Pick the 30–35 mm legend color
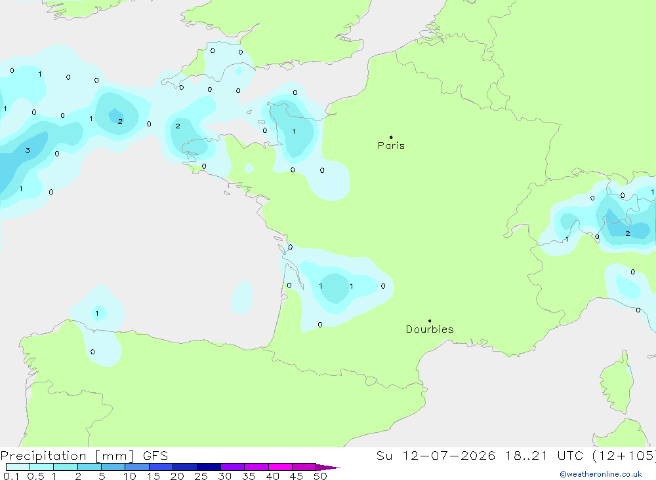 tap(233, 467)
